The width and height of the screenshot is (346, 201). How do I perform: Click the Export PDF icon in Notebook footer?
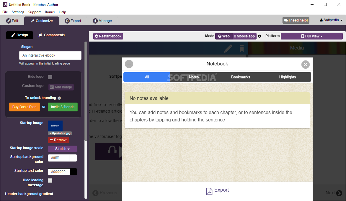(209, 191)
